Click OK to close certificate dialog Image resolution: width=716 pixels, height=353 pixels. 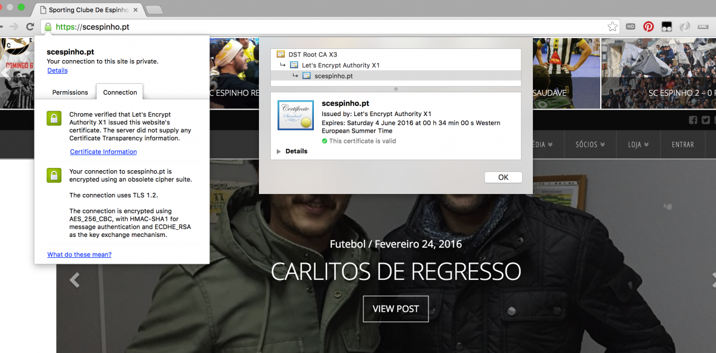pos(503,177)
